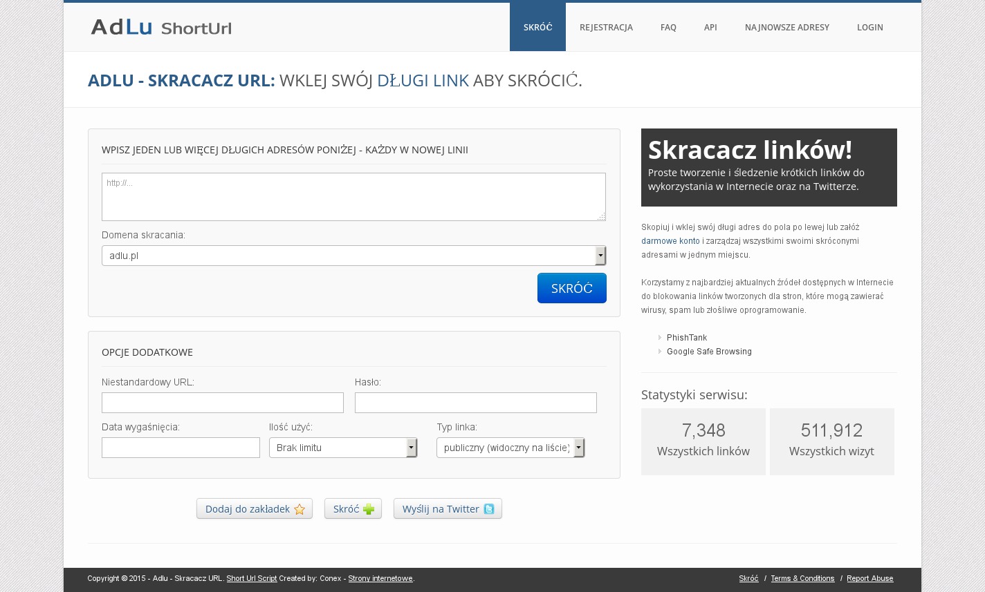Viewport: 985px width, 592px height.
Task: Click the star icon on Dodaj do zakładek
Action: click(x=300, y=509)
